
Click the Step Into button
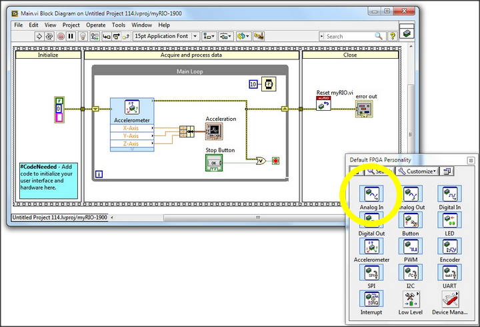click(x=106, y=37)
